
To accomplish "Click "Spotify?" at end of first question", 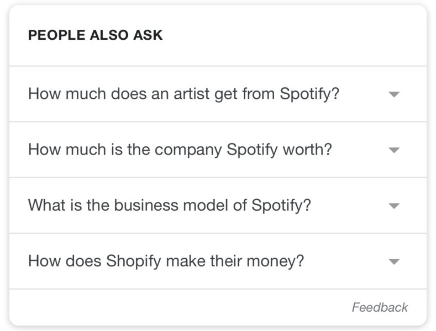I will [309, 94].
